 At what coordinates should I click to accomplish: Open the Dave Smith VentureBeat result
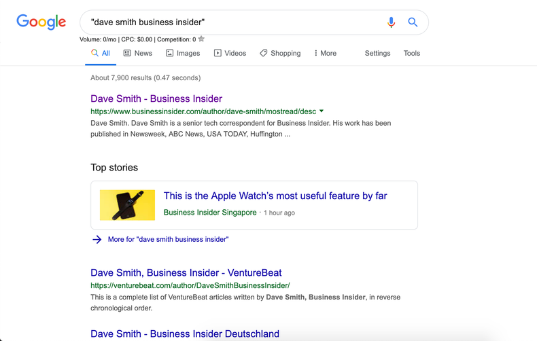coord(186,272)
